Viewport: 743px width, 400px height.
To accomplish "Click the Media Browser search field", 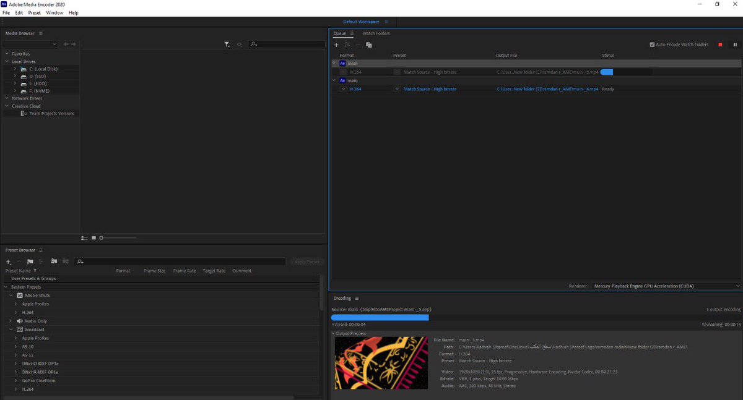I will point(287,45).
